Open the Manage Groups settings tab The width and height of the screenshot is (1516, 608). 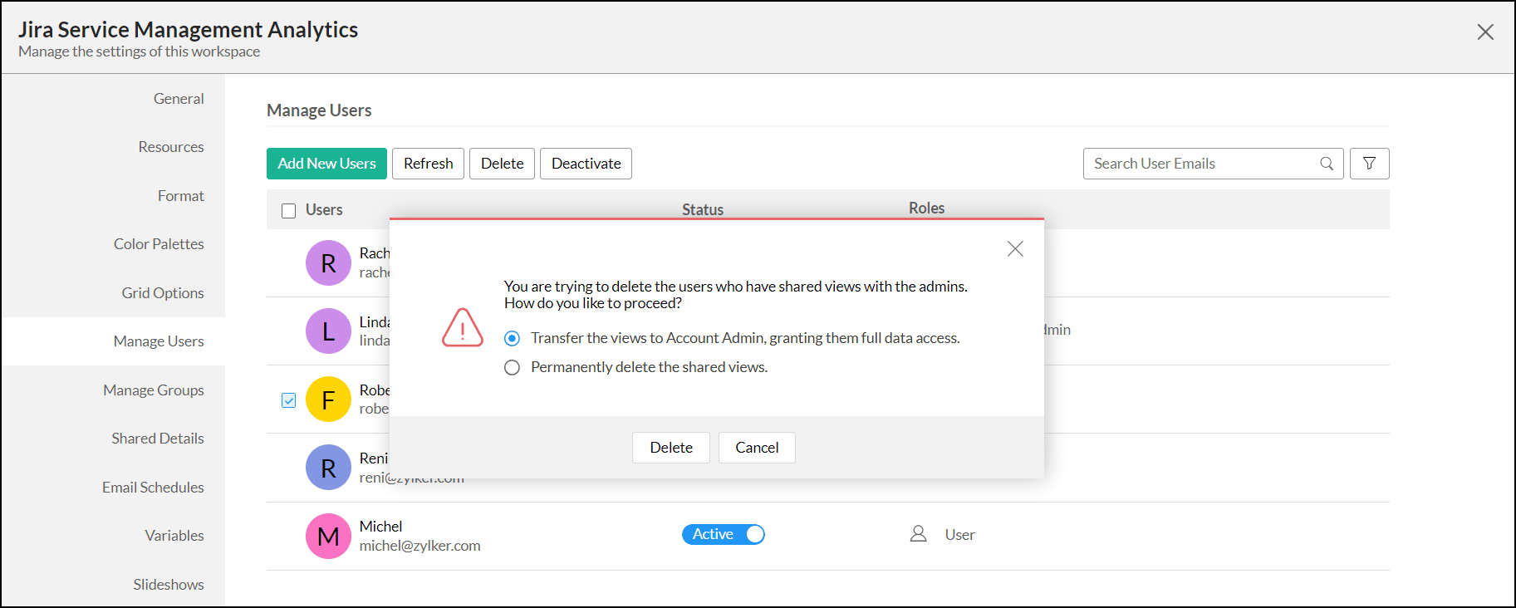[x=153, y=390]
